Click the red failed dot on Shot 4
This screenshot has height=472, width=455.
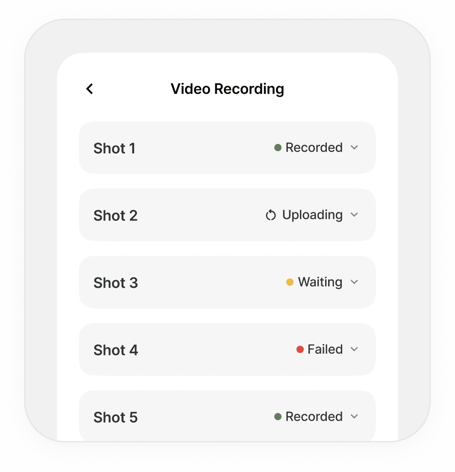(300, 349)
